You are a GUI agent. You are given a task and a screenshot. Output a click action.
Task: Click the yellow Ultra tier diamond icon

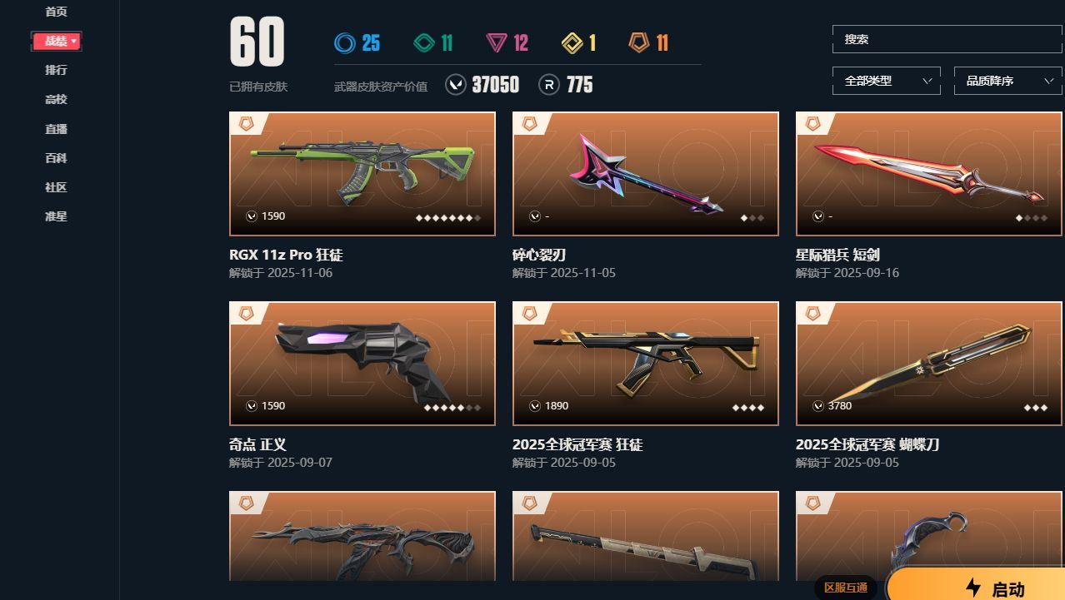click(x=572, y=42)
